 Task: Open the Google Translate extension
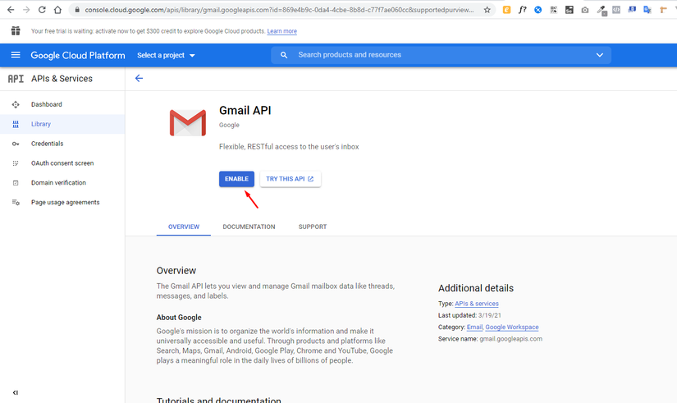647,10
